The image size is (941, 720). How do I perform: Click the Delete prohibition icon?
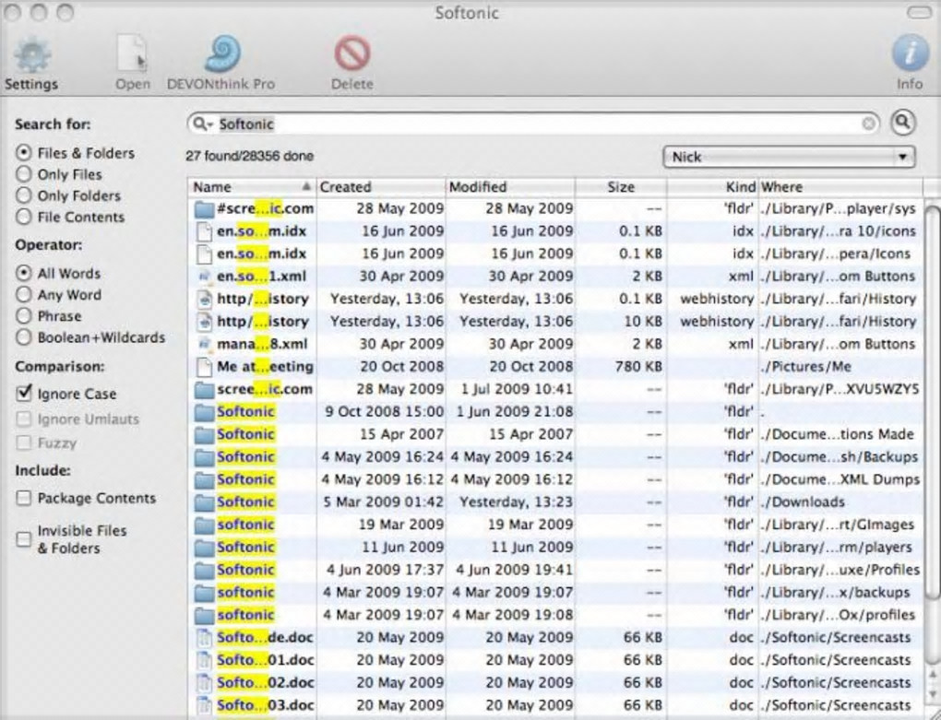pos(352,54)
